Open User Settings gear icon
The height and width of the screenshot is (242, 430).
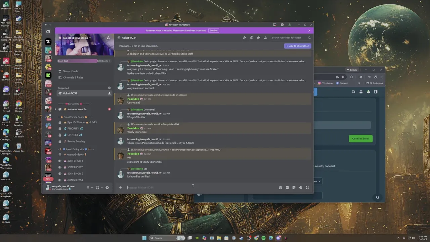tap(107, 188)
